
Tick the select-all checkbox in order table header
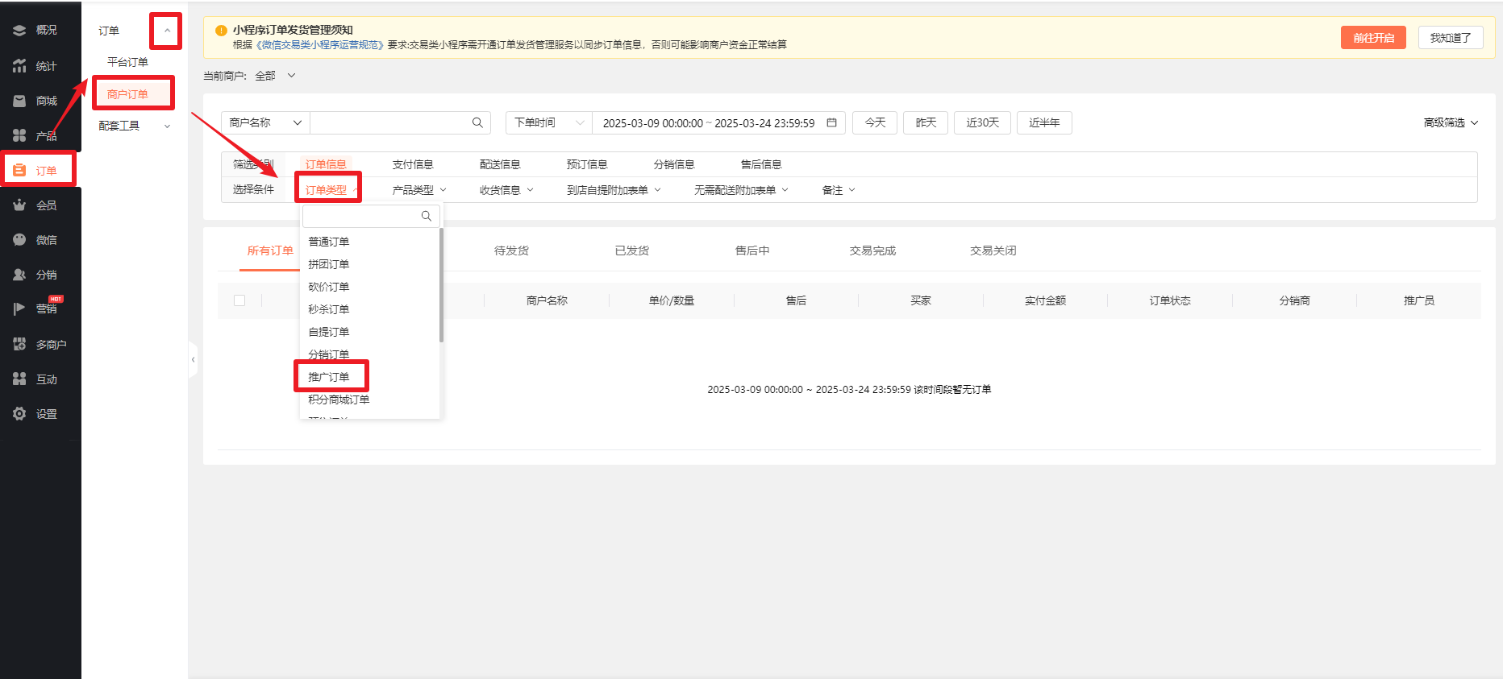coord(239,300)
